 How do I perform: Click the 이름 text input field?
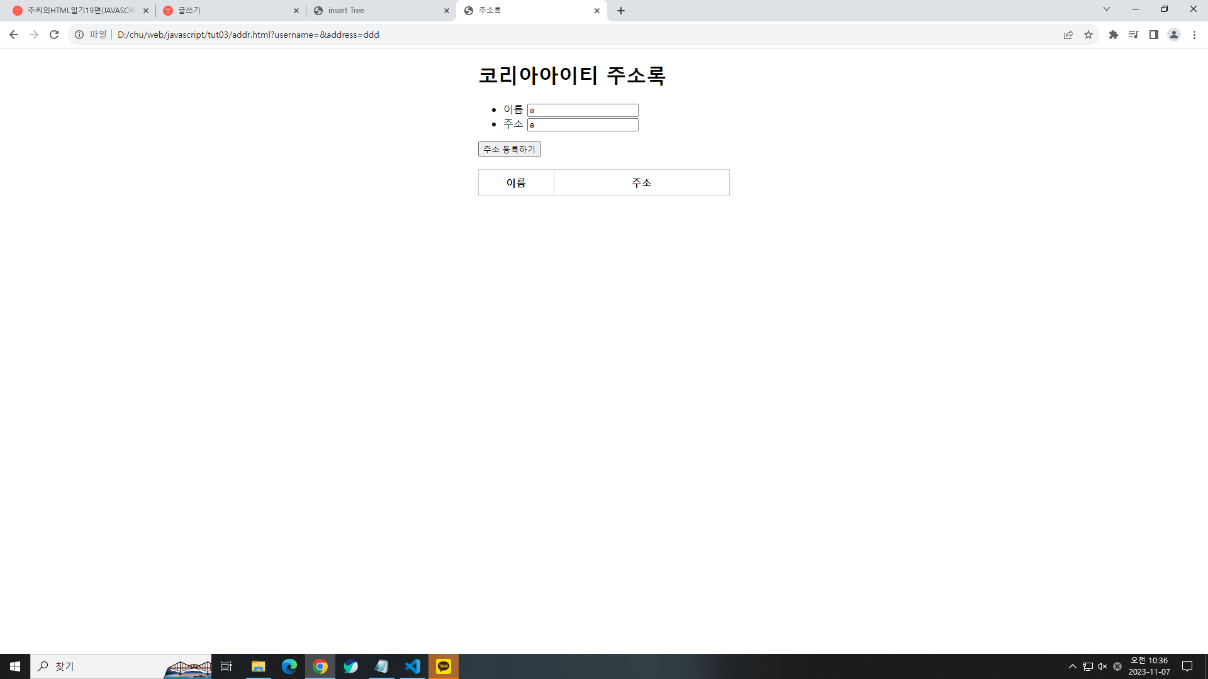point(583,110)
